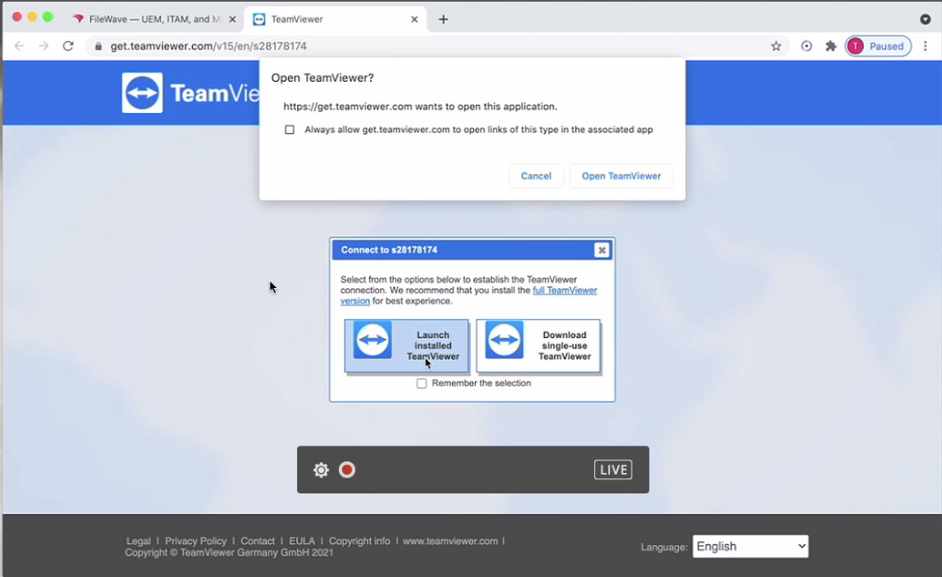Click the LIVE indicator in recorder bar
Image resolution: width=942 pixels, height=577 pixels.
[x=613, y=469]
